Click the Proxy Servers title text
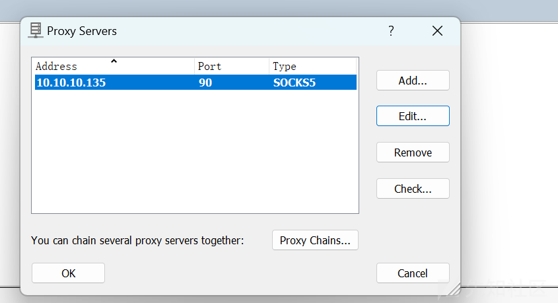This screenshot has height=303, width=558. pyautogui.click(x=82, y=30)
